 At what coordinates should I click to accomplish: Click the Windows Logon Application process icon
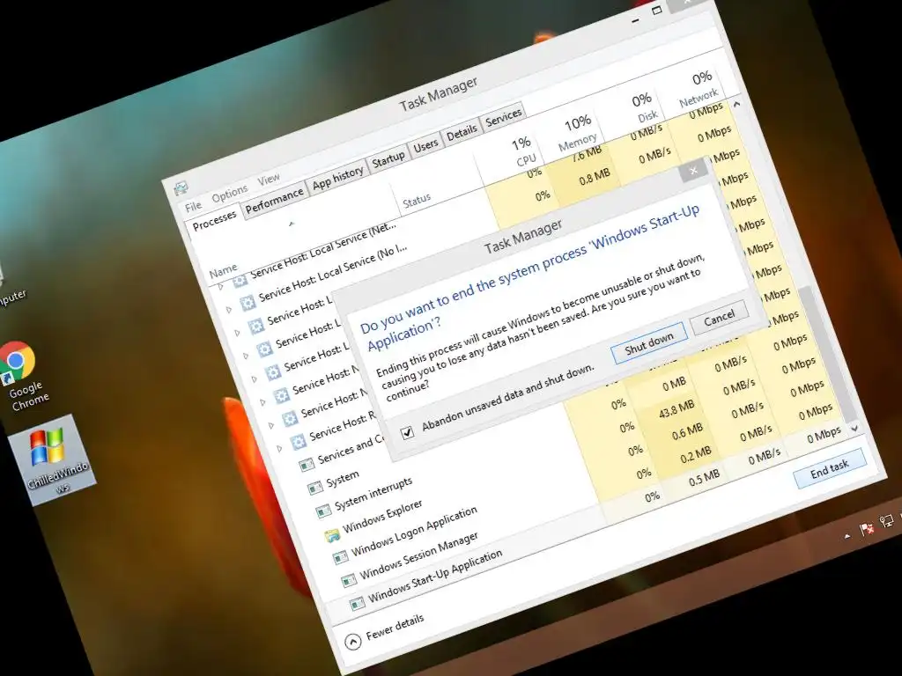[x=341, y=557]
